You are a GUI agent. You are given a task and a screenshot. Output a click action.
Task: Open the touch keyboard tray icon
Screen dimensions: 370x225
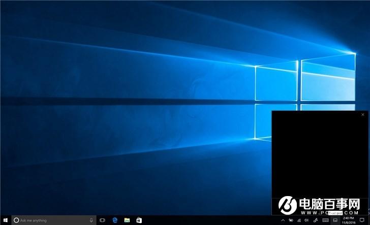pyautogui.click(x=325, y=220)
